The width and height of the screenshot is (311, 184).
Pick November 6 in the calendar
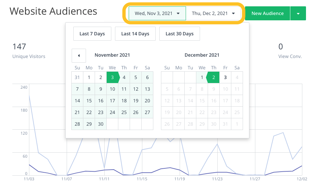147,77
